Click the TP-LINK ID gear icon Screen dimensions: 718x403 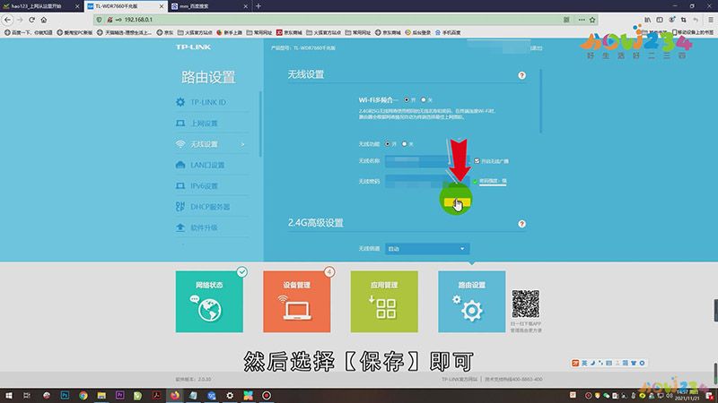pos(180,102)
